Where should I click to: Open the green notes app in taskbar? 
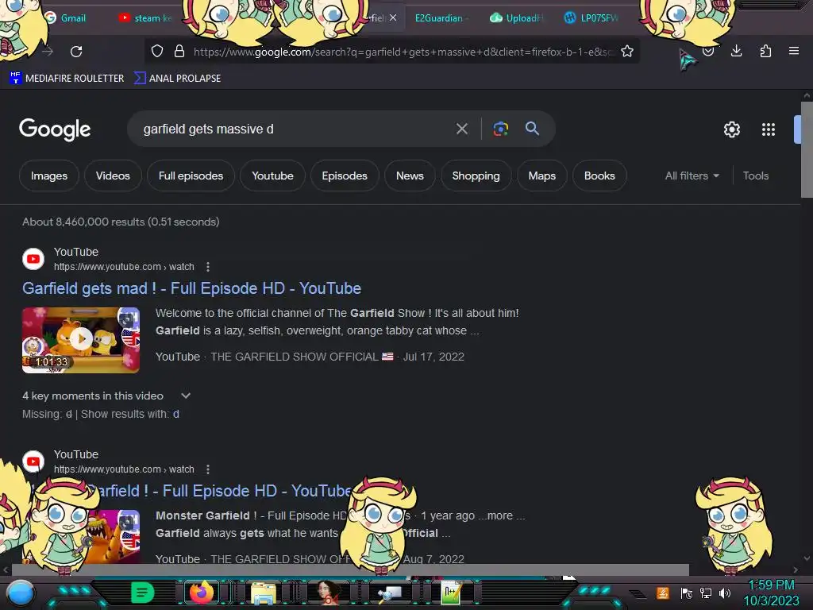coord(142,592)
